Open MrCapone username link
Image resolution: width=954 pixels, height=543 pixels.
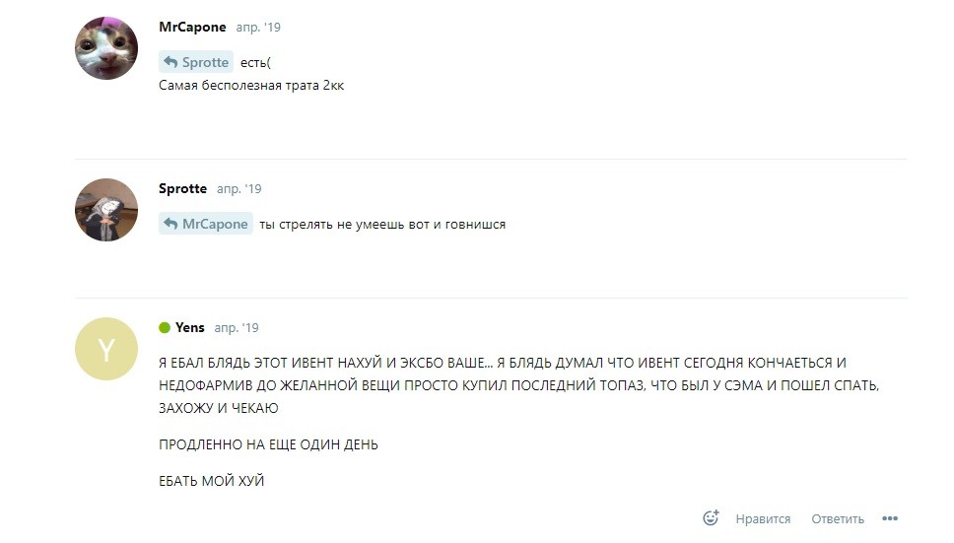tap(192, 27)
